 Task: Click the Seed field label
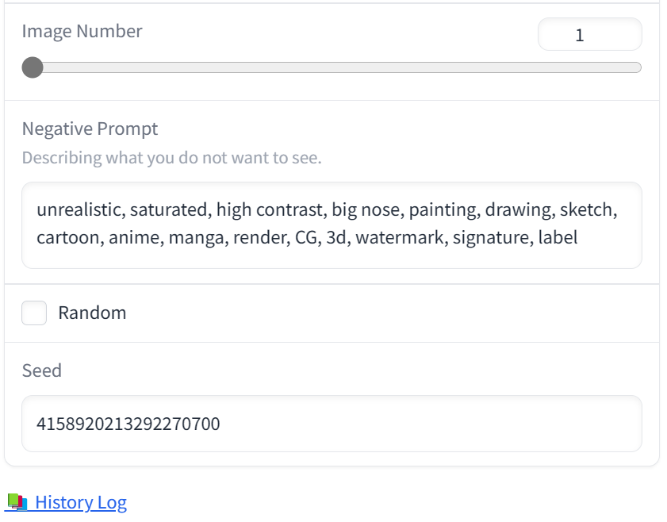pyautogui.click(x=42, y=370)
